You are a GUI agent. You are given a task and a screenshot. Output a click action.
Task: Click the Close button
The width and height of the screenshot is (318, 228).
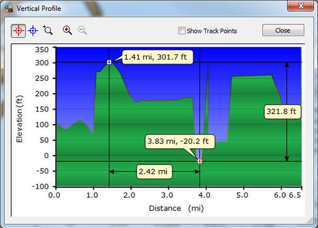[283, 30]
